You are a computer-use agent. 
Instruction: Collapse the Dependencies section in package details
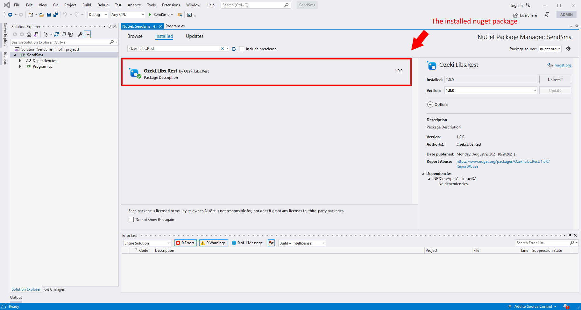click(x=423, y=174)
